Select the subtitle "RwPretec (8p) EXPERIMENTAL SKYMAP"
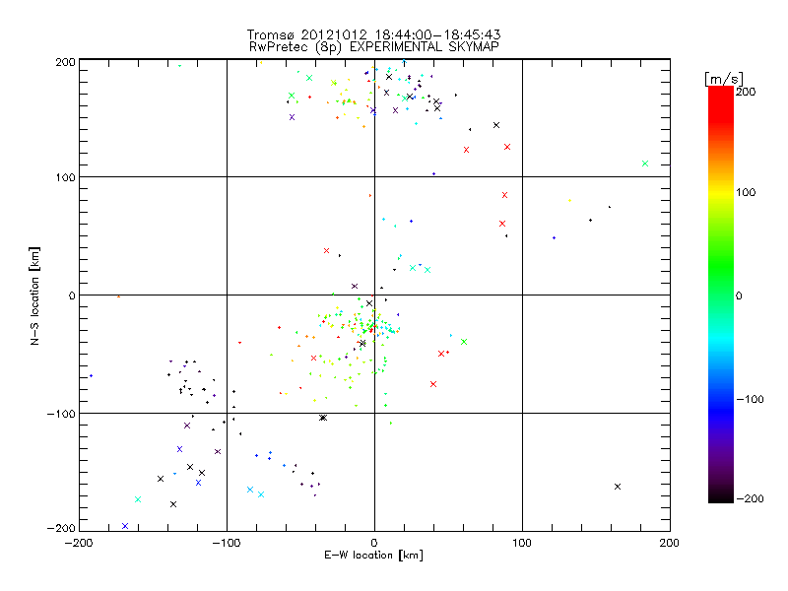Viewport: 788px width, 591px height. tap(373, 46)
